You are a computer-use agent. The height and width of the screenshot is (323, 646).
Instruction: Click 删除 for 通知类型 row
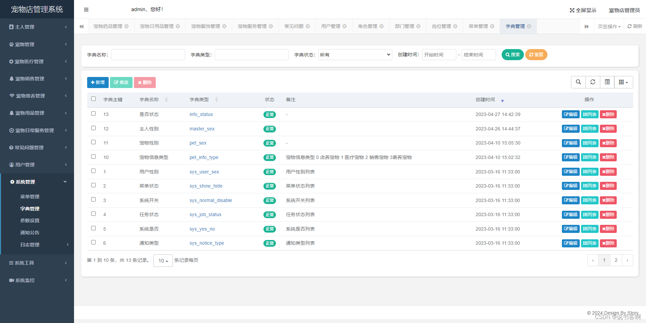pyautogui.click(x=608, y=243)
